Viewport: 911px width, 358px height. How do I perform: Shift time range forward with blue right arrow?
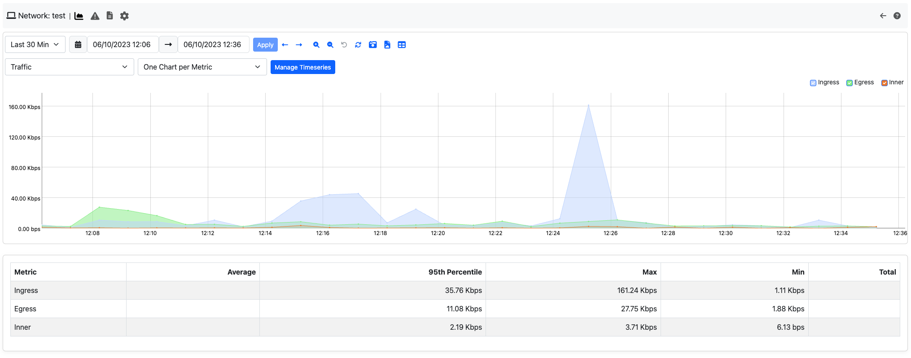(299, 45)
